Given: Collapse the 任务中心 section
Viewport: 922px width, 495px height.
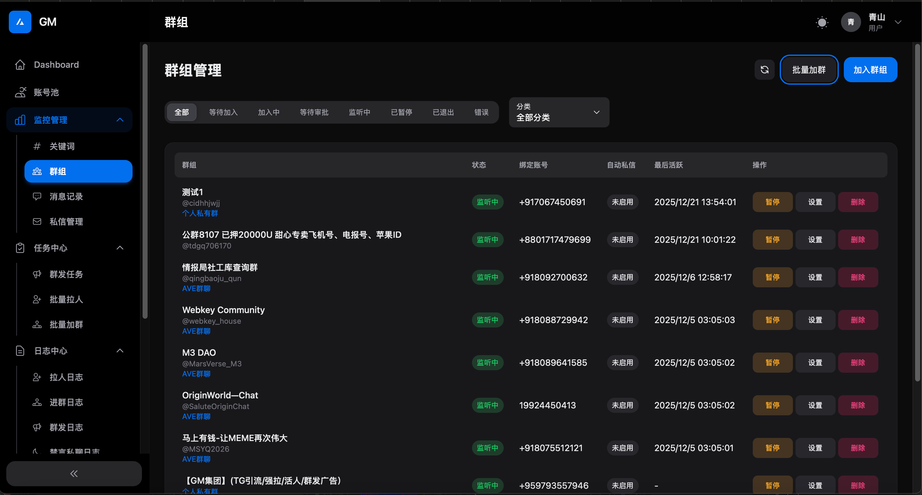Looking at the screenshot, I should [120, 248].
